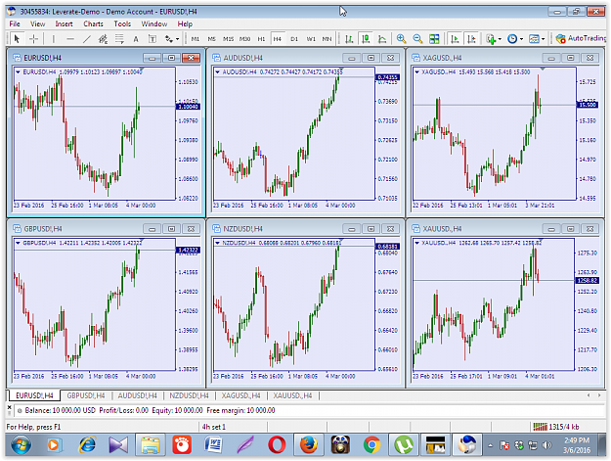Switch to the AUDUSD!,H4 bottom tab
The width and height of the screenshot is (611, 461).
point(138,395)
